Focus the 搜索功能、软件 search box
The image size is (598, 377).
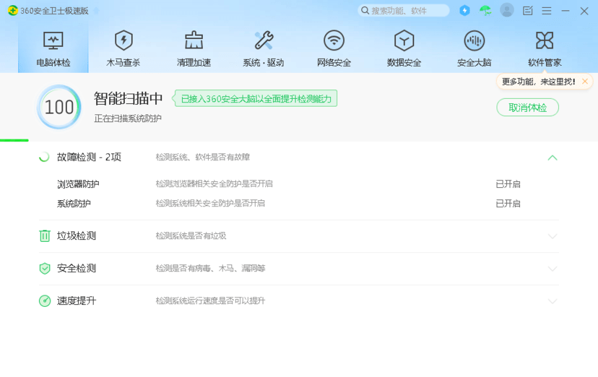click(404, 10)
